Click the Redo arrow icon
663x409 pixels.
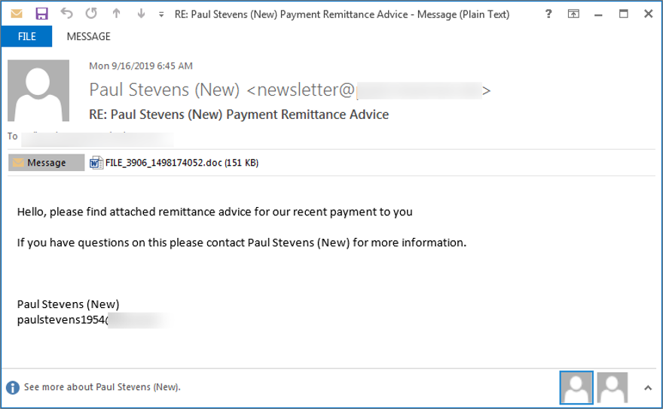tap(91, 14)
